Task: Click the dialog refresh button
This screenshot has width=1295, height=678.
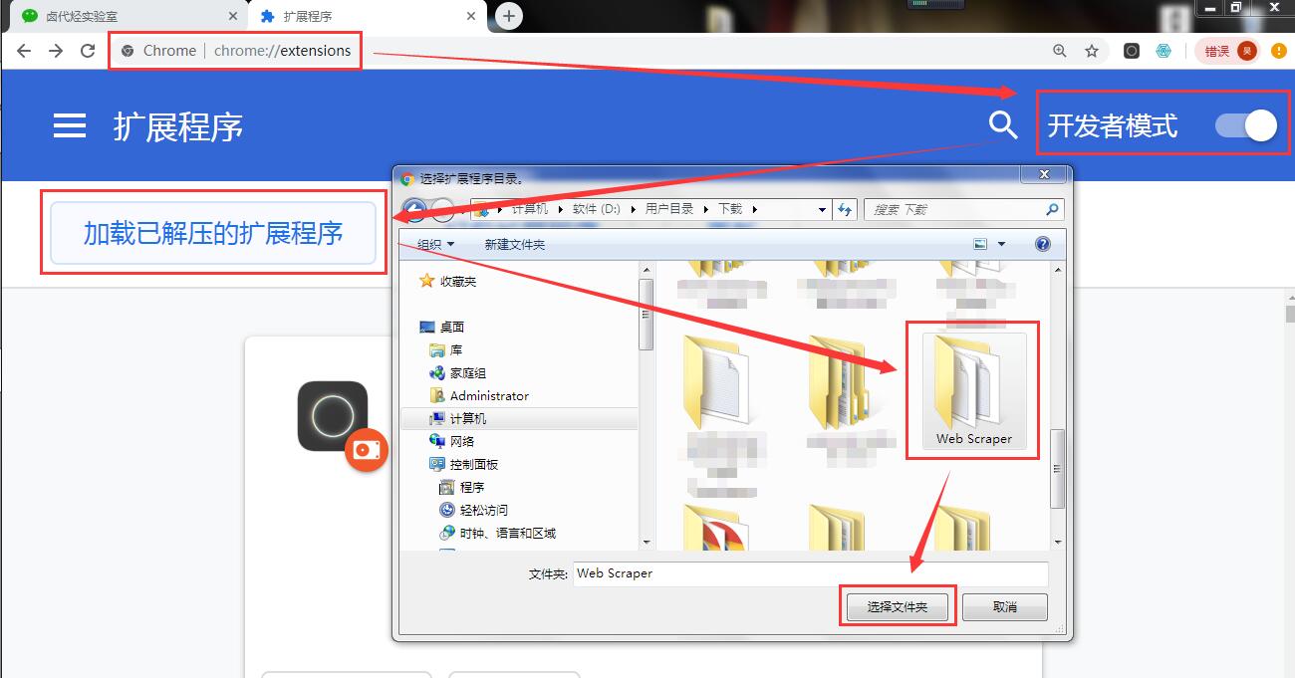Action: click(845, 209)
